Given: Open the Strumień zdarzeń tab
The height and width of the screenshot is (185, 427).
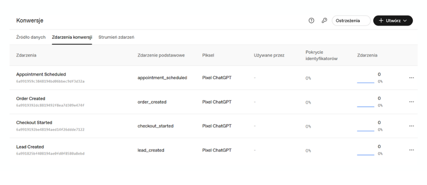Looking at the screenshot, I should click(116, 37).
